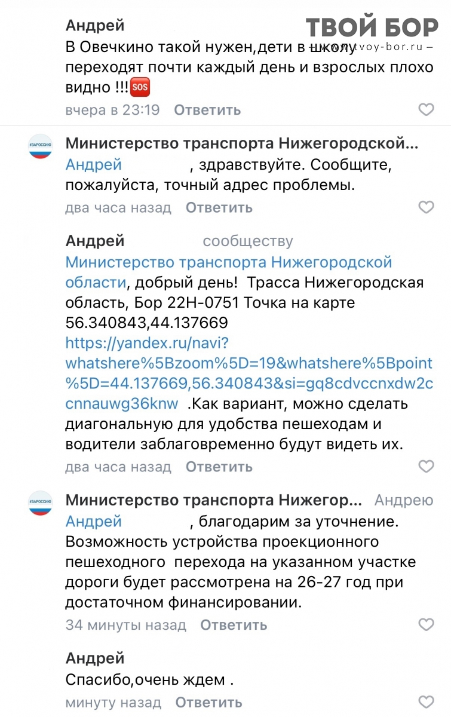Image resolution: width=451 pixels, height=717 pixels.
Task: Reply to comment posted вчера в 23:19
Action: 207,110
